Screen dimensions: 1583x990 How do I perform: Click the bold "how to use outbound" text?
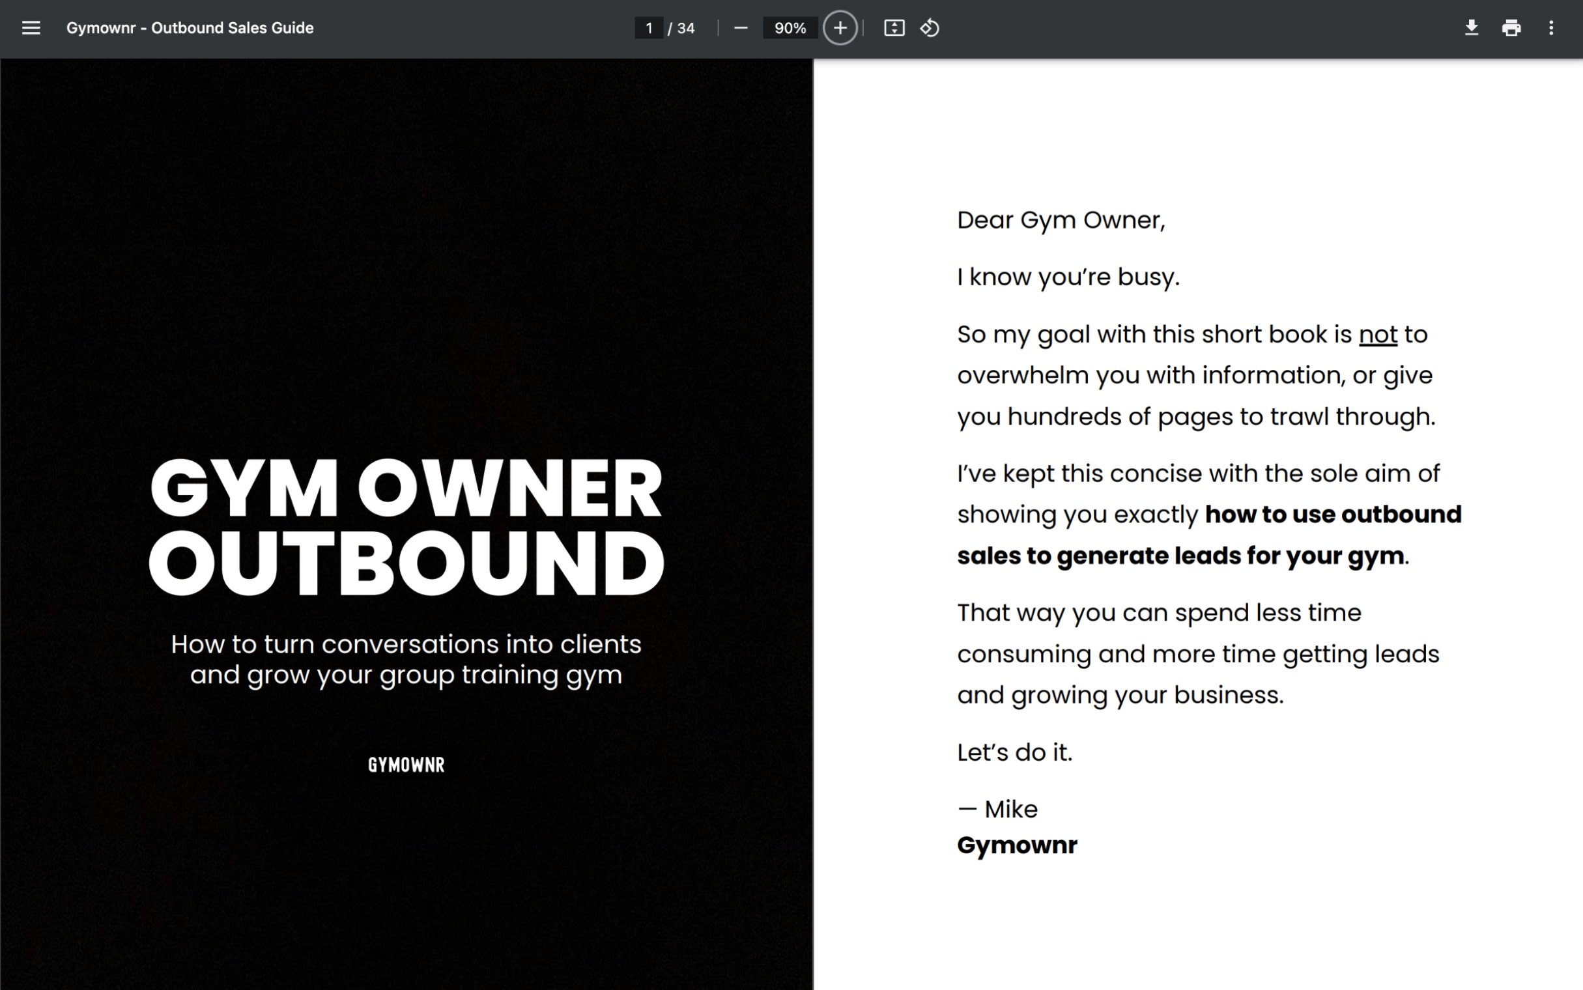(x=1332, y=514)
